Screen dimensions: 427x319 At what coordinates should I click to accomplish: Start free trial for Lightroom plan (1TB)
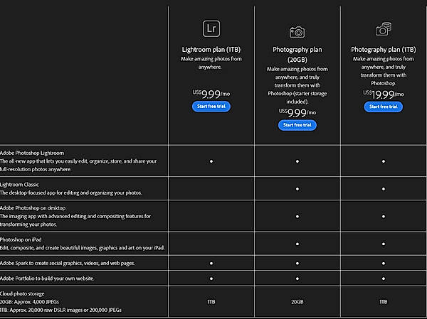point(211,107)
